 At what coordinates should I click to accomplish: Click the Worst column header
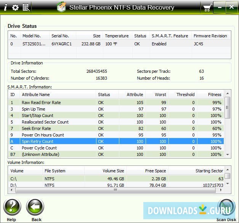157,95
